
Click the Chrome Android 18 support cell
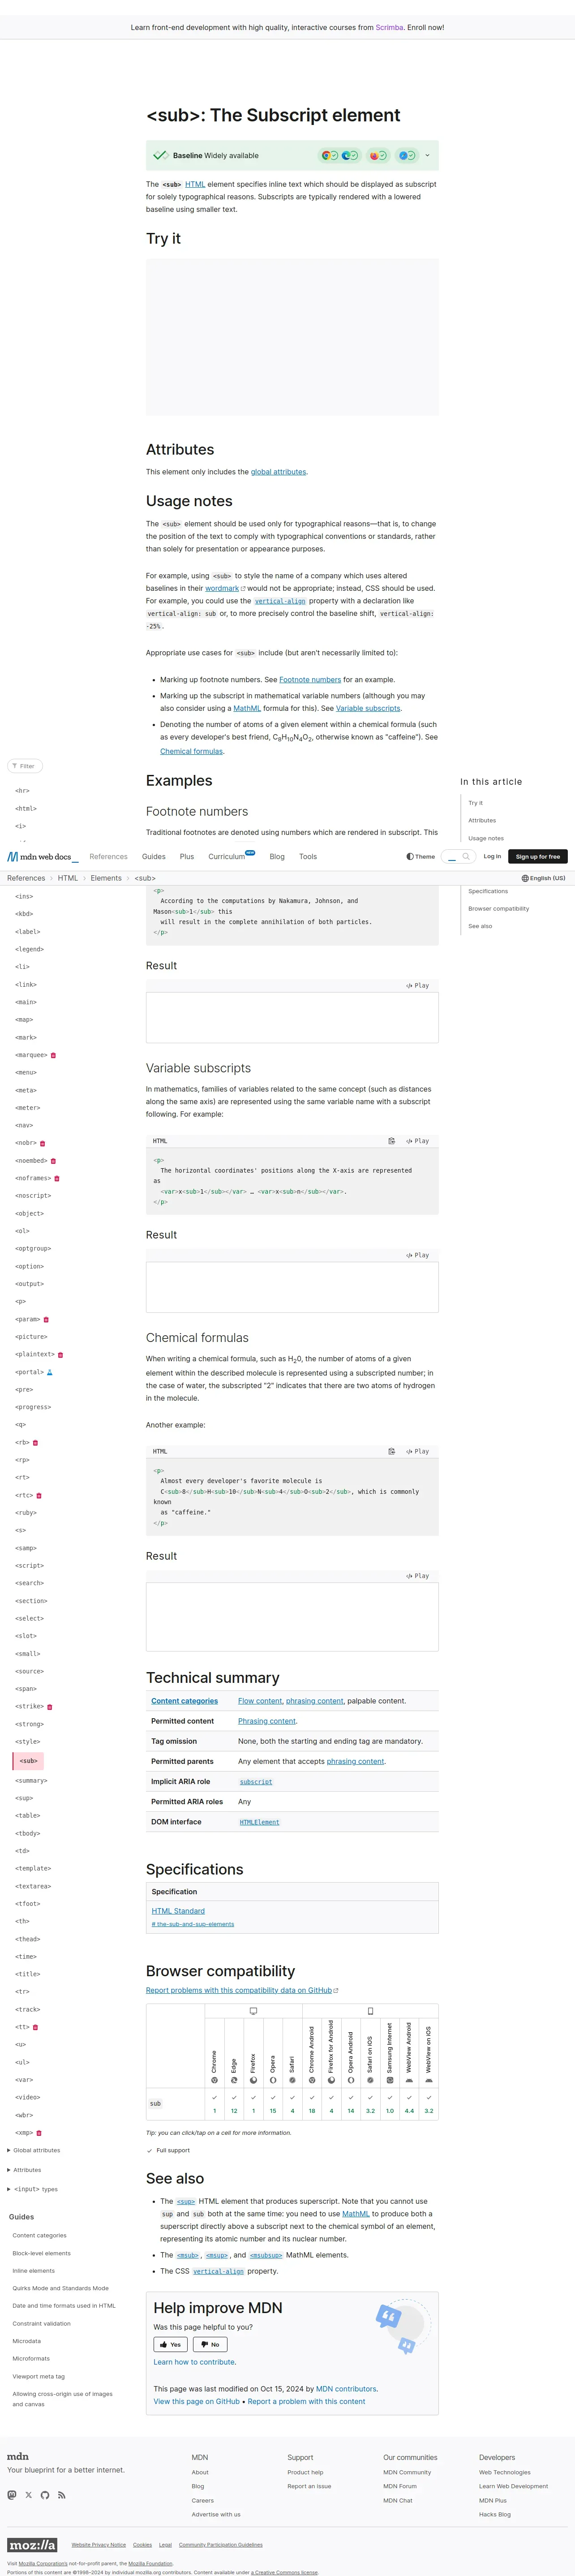point(312,2104)
